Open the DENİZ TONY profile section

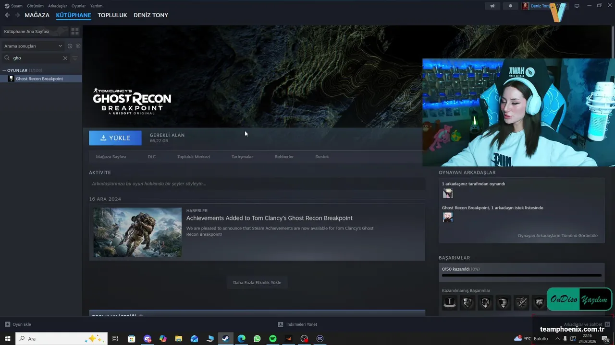151,15
